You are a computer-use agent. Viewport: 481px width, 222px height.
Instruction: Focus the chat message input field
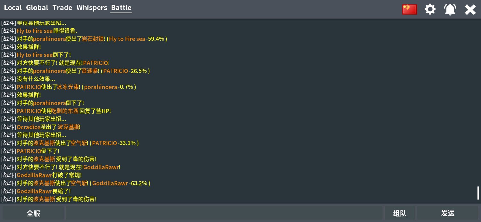(x=224, y=213)
